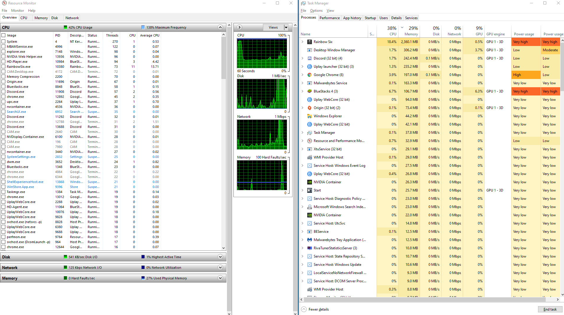Open the Startup tab
The image size is (564, 315).
tap(370, 18)
